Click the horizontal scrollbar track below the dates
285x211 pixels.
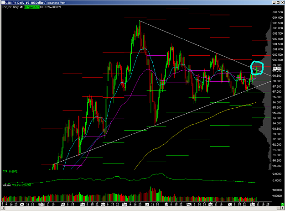(141, 208)
